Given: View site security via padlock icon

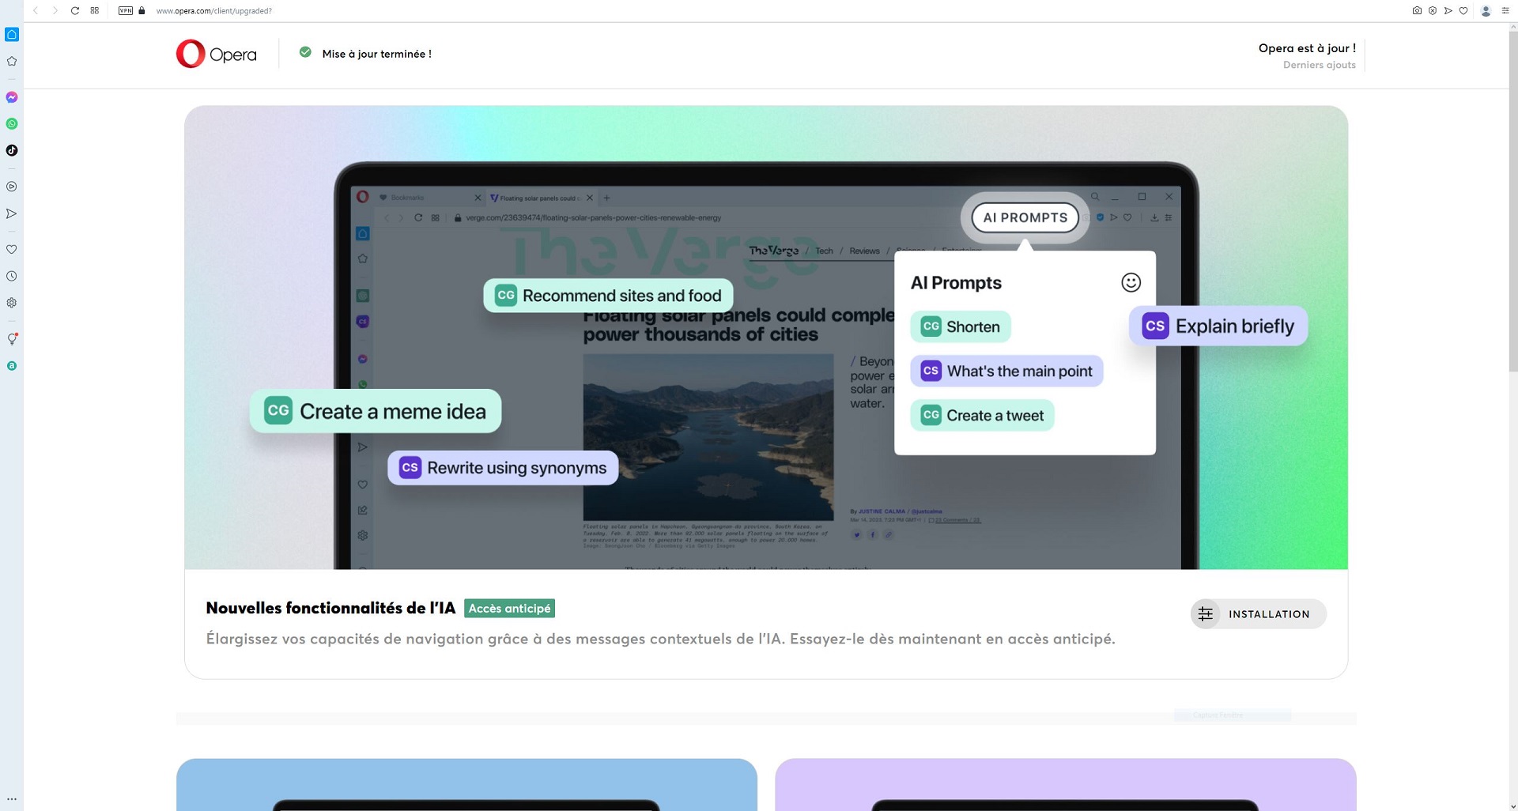Looking at the screenshot, I should point(142,10).
